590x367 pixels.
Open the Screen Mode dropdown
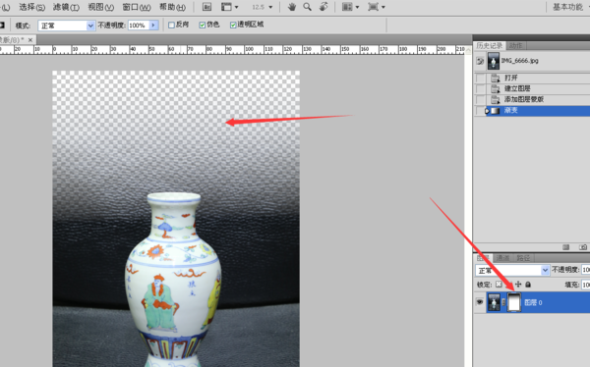coord(377,7)
